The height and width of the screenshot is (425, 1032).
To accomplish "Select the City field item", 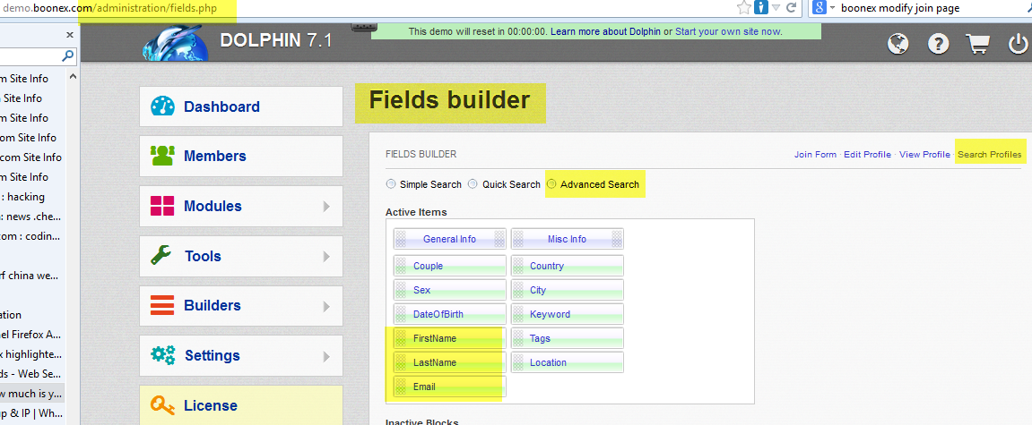I will pyautogui.click(x=567, y=290).
